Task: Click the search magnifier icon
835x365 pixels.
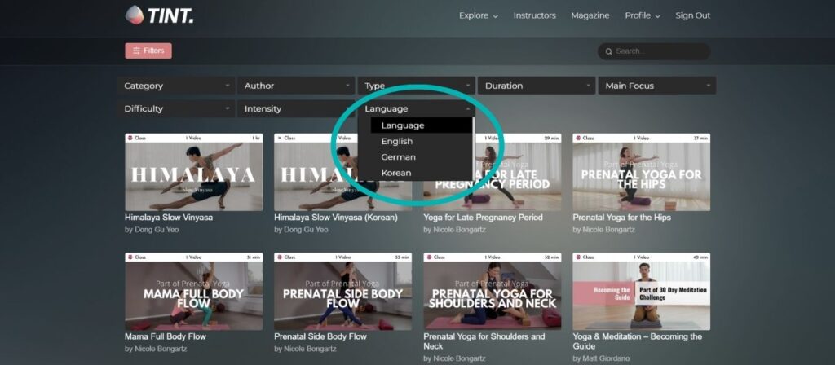Action: tap(608, 51)
